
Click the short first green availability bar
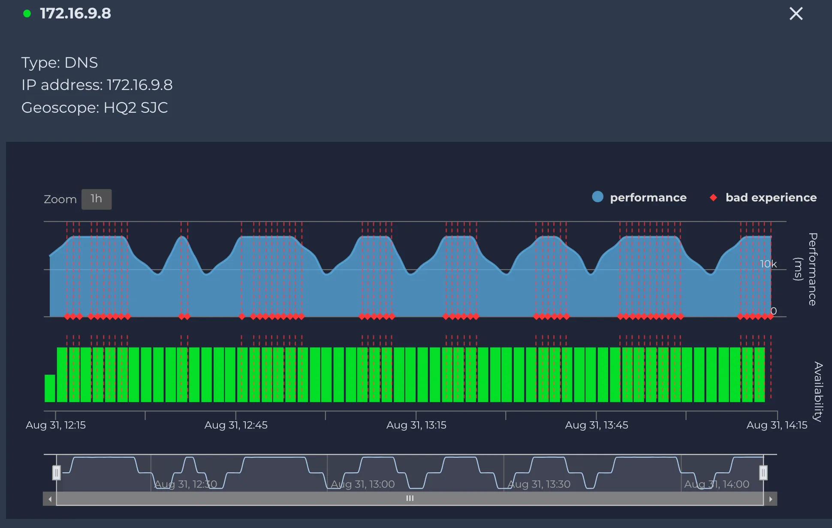pos(50,388)
